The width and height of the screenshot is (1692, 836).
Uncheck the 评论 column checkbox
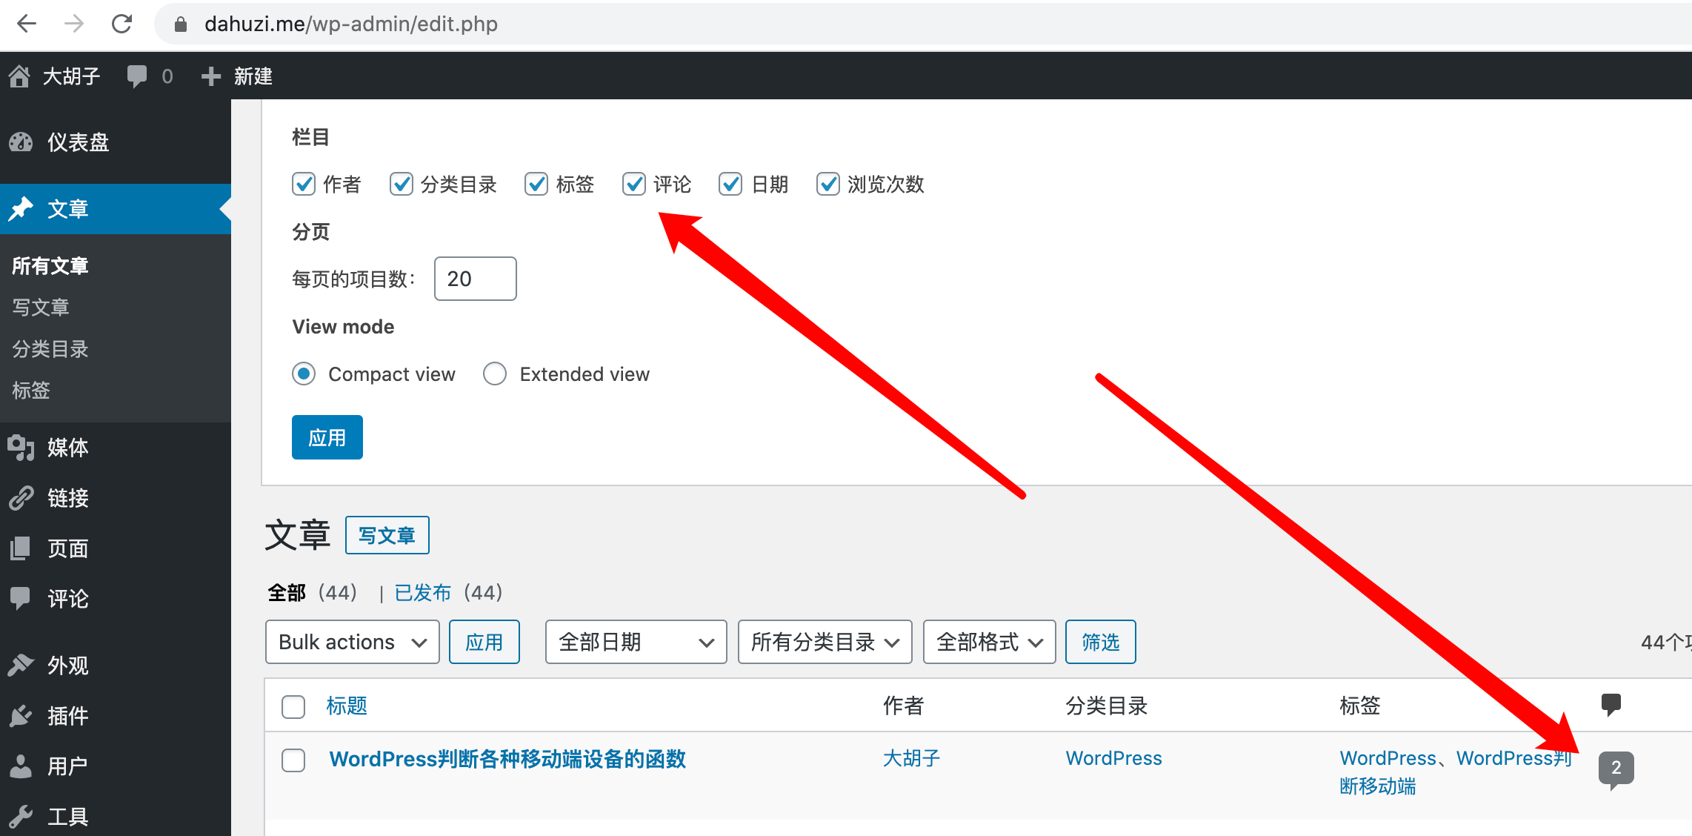click(634, 184)
